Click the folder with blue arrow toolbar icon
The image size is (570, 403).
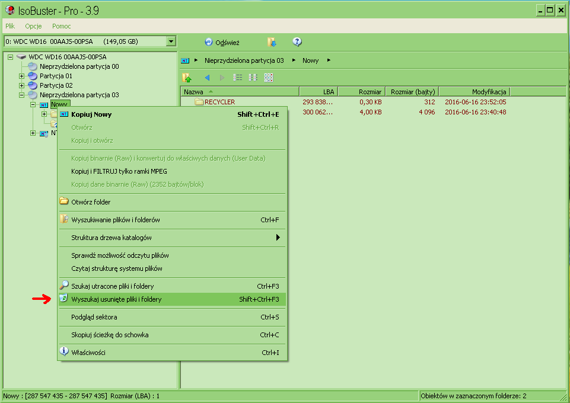coord(272,42)
